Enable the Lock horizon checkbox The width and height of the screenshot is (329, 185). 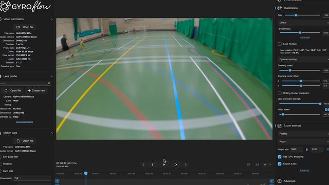click(x=280, y=44)
